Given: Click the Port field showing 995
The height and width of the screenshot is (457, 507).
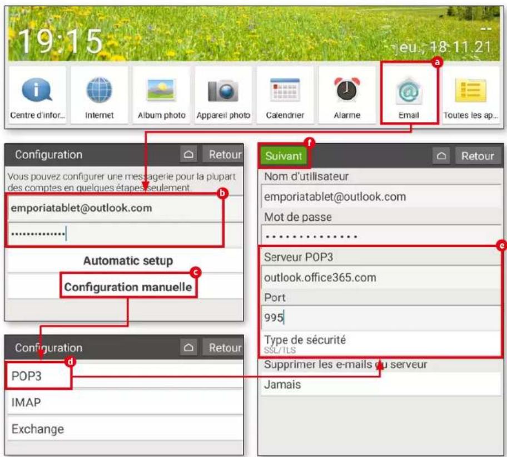Looking at the screenshot, I should pos(381,317).
